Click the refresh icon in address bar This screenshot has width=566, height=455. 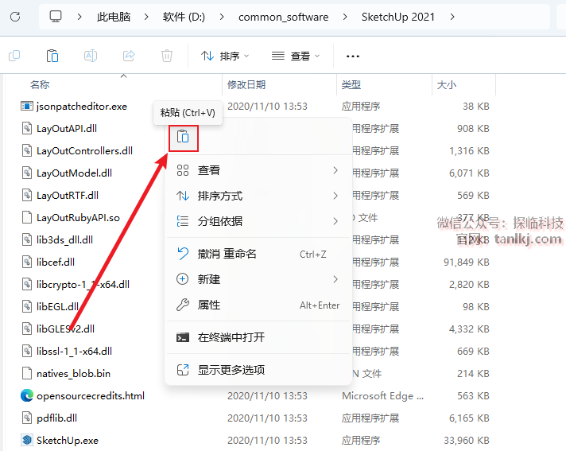tap(15, 17)
